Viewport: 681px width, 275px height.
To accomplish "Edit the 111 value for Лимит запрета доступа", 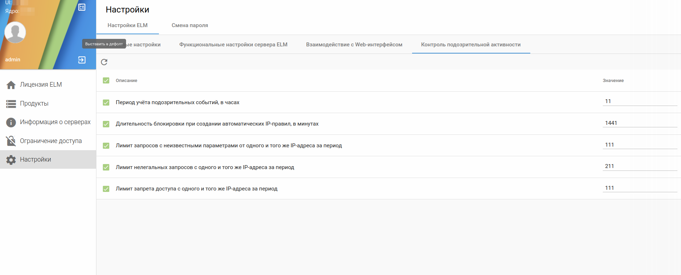I will click(x=640, y=188).
